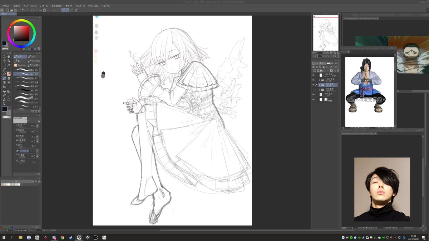Select the Zoom magnifier tool
Screen dimensions: 429x241
[x=4, y=57]
